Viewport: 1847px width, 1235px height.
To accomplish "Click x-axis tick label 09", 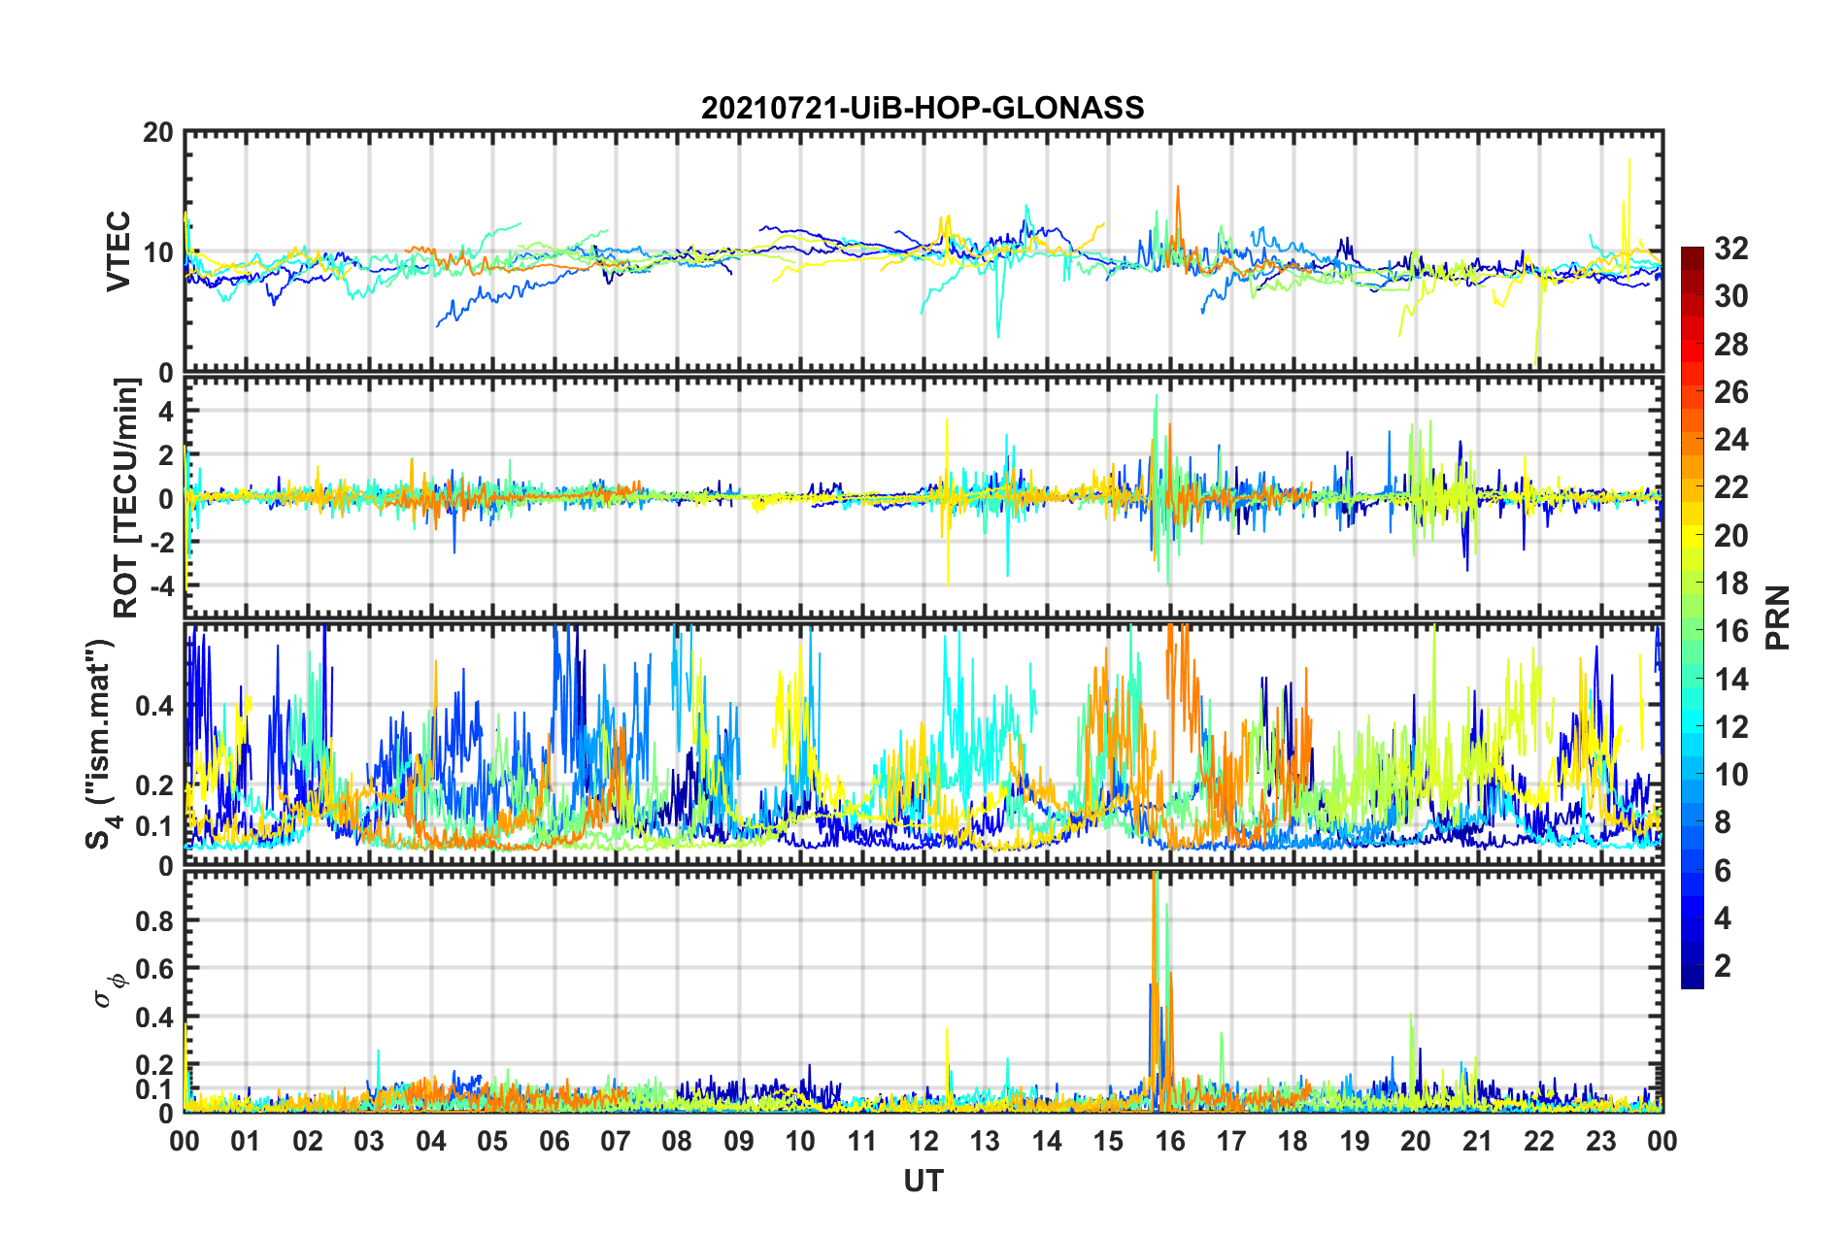I will [x=739, y=1141].
